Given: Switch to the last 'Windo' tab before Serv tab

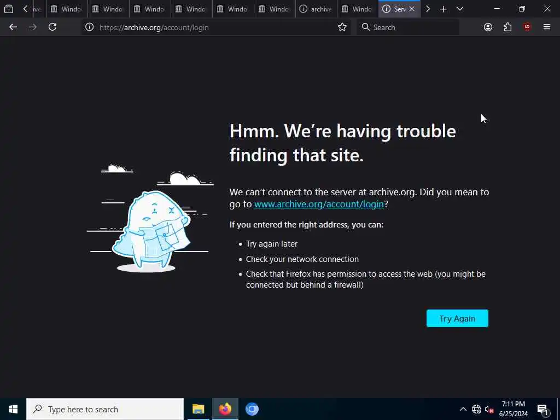Looking at the screenshot, I should [x=358, y=9].
